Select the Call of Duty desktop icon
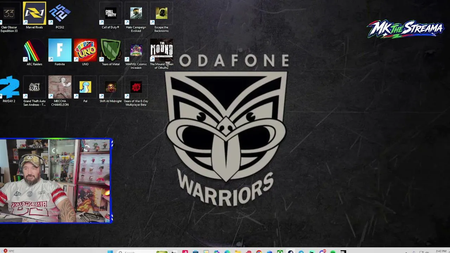The height and width of the screenshot is (253, 450). [110, 16]
